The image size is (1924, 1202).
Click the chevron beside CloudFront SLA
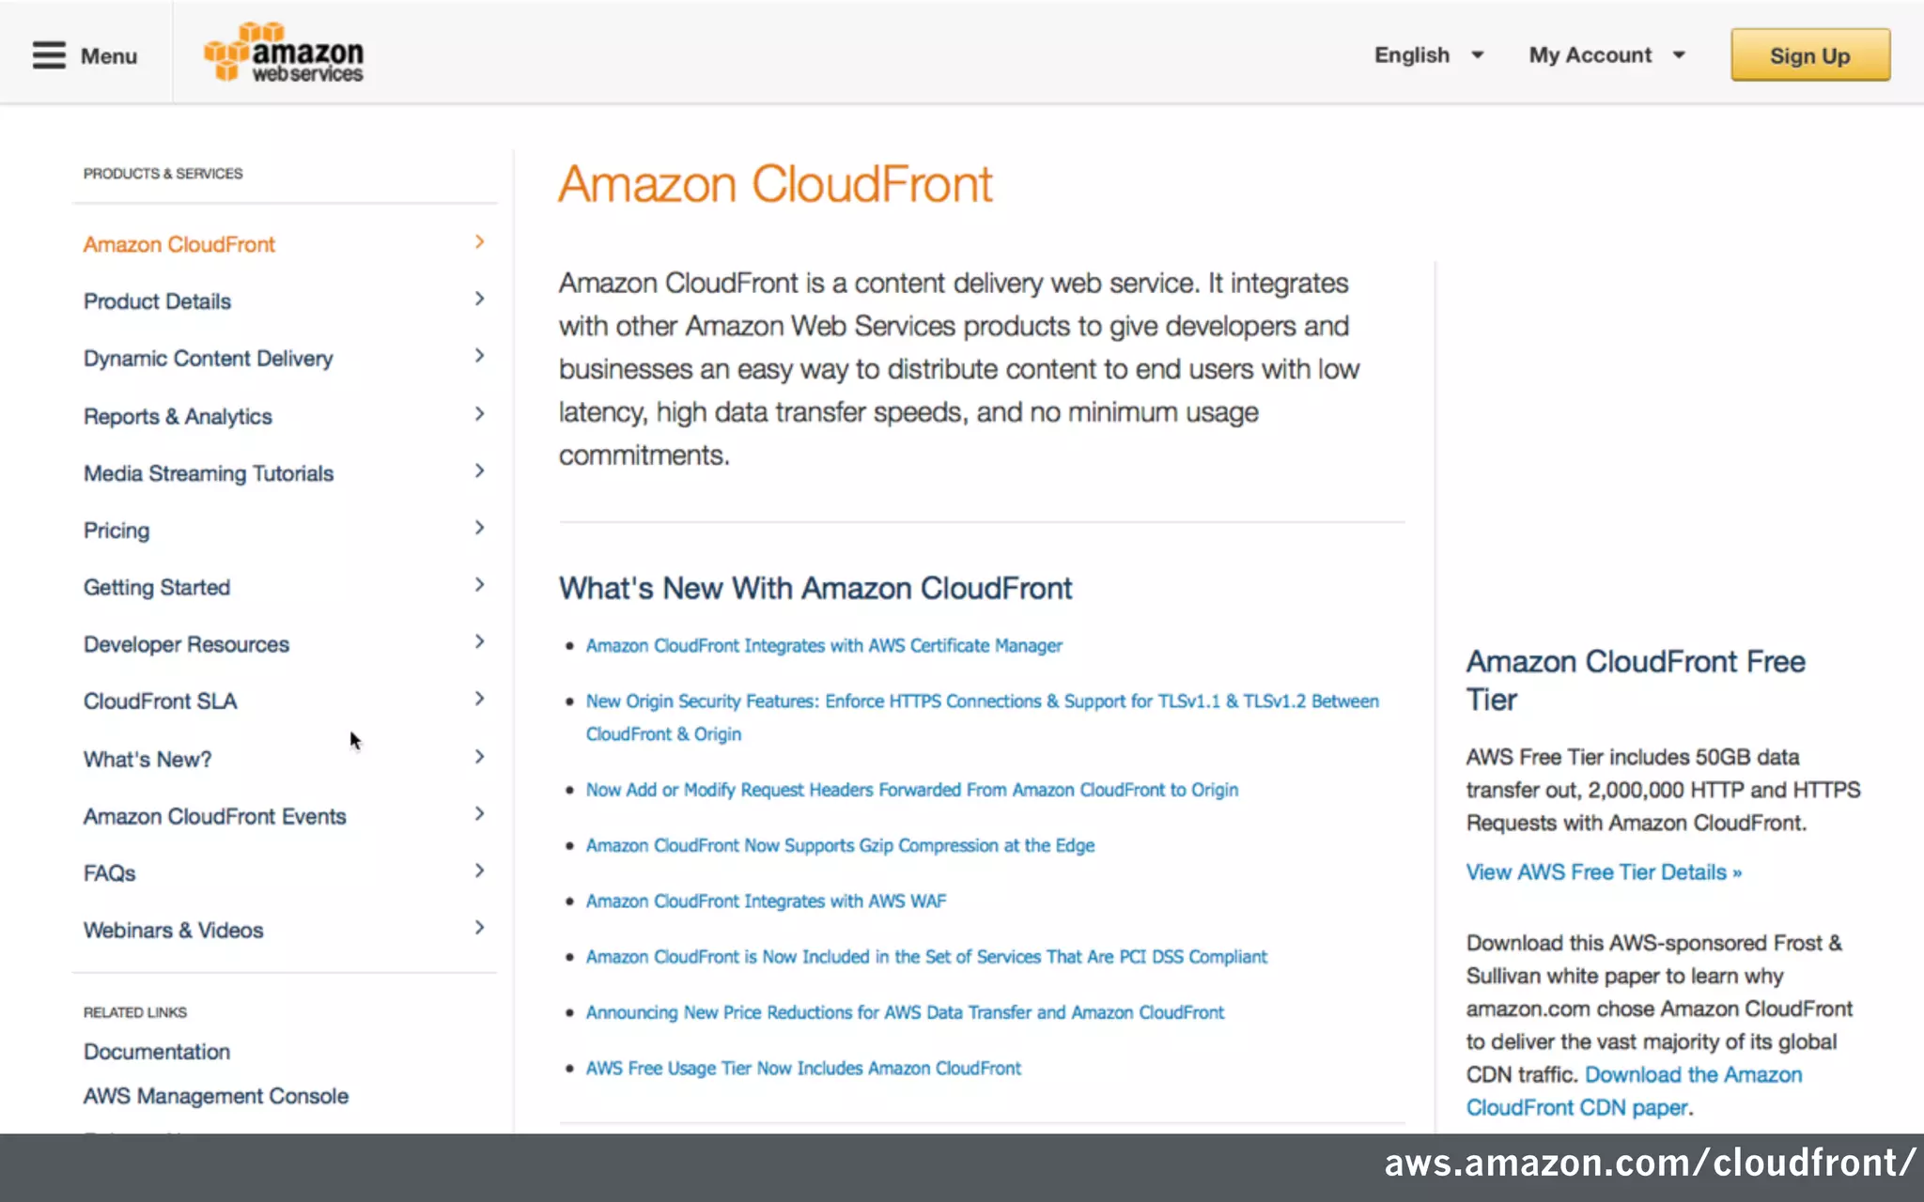point(479,699)
